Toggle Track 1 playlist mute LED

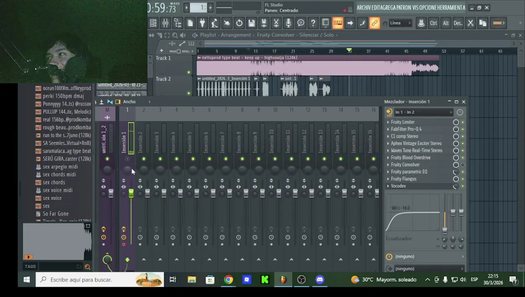pos(189,73)
